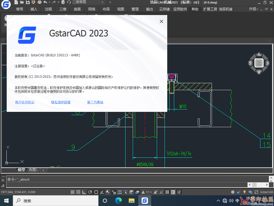Image resolution: width=274 pixels, height=206 pixels.
Task: Click the command line input field
Action: 127,185
